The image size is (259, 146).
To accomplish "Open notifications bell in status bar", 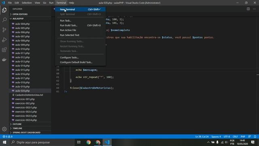I will tap(255, 137).
